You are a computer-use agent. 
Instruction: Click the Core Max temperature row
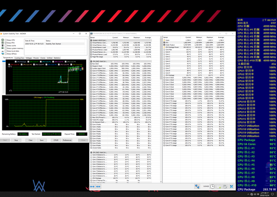coord(194,50)
